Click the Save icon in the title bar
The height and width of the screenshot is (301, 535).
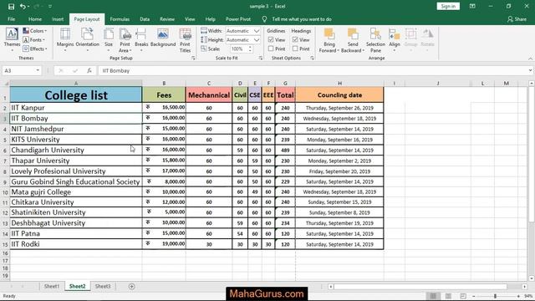click(11, 7)
